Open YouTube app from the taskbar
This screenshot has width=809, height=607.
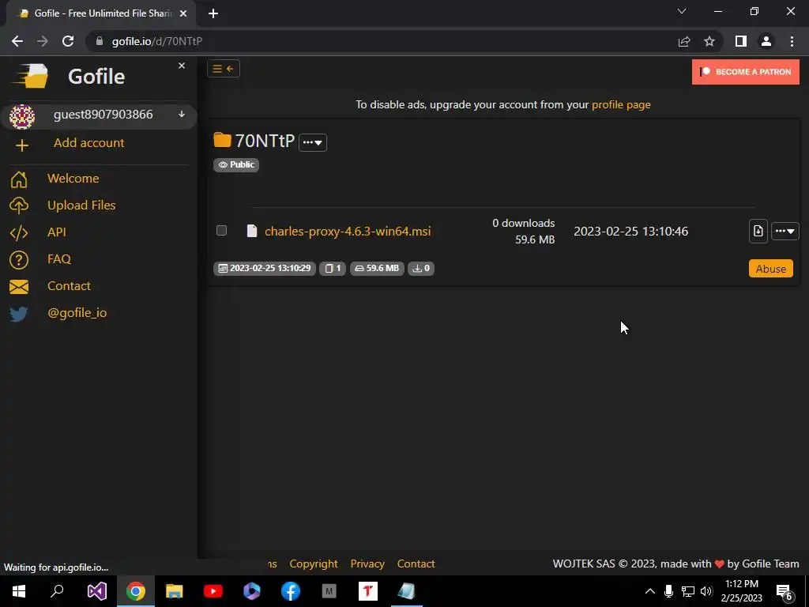[x=213, y=591]
